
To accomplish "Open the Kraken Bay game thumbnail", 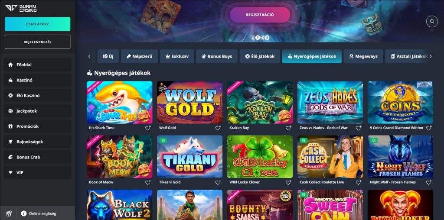I will tap(260, 102).
